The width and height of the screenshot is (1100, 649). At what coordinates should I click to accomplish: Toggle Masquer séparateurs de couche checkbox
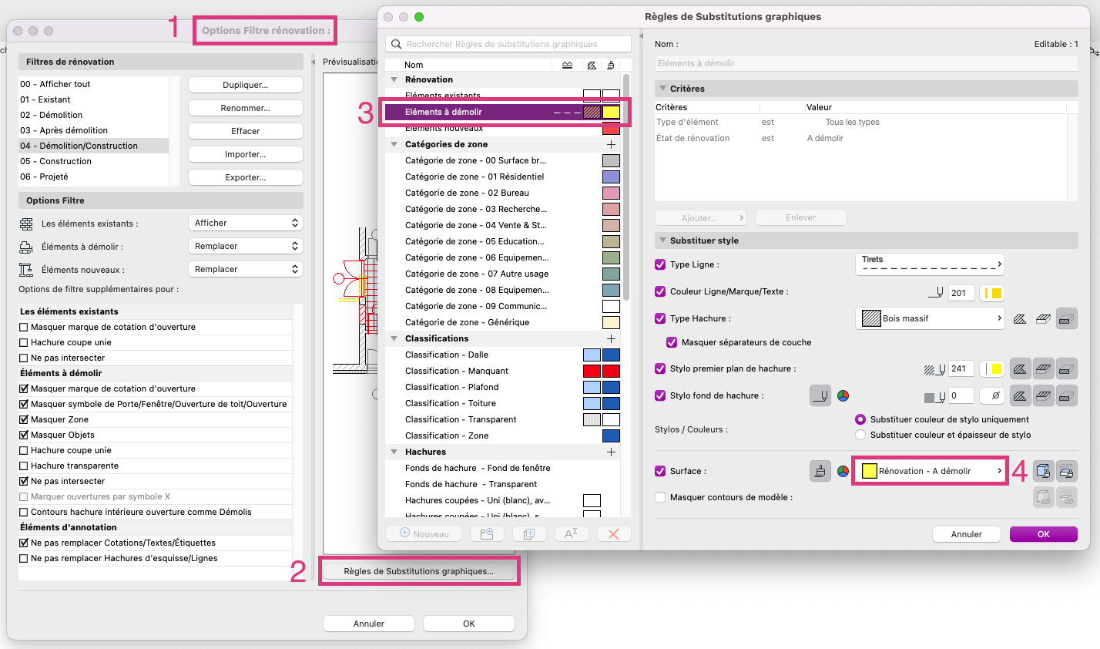(x=672, y=342)
